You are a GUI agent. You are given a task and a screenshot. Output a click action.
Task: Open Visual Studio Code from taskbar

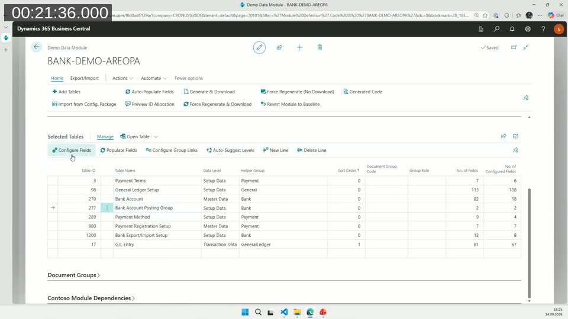click(284, 312)
